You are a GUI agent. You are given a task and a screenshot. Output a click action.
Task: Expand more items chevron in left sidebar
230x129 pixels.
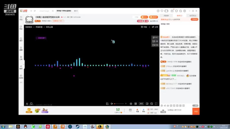(x=21, y=83)
